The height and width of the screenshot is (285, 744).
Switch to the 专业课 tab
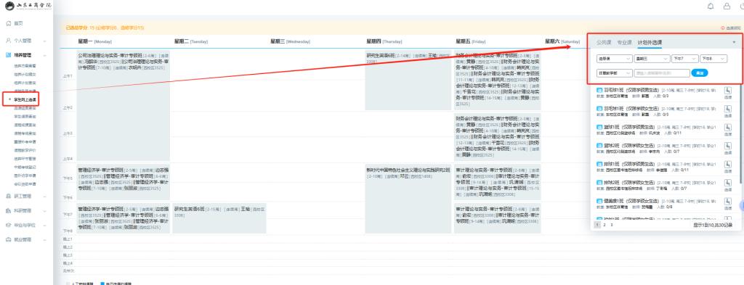pyautogui.click(x=624, y=43)
